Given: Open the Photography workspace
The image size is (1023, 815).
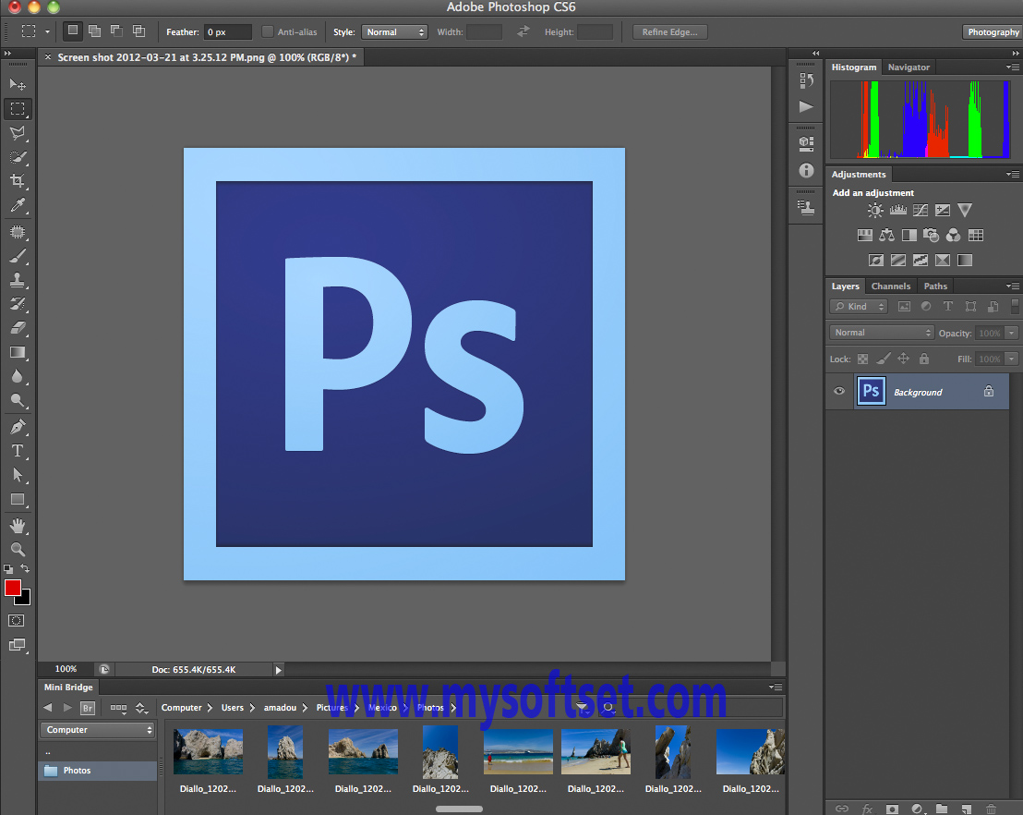Looking at the screenshot, I should (x=993, y=30).
